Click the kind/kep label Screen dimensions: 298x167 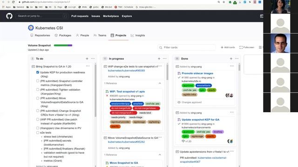(218, 132)
